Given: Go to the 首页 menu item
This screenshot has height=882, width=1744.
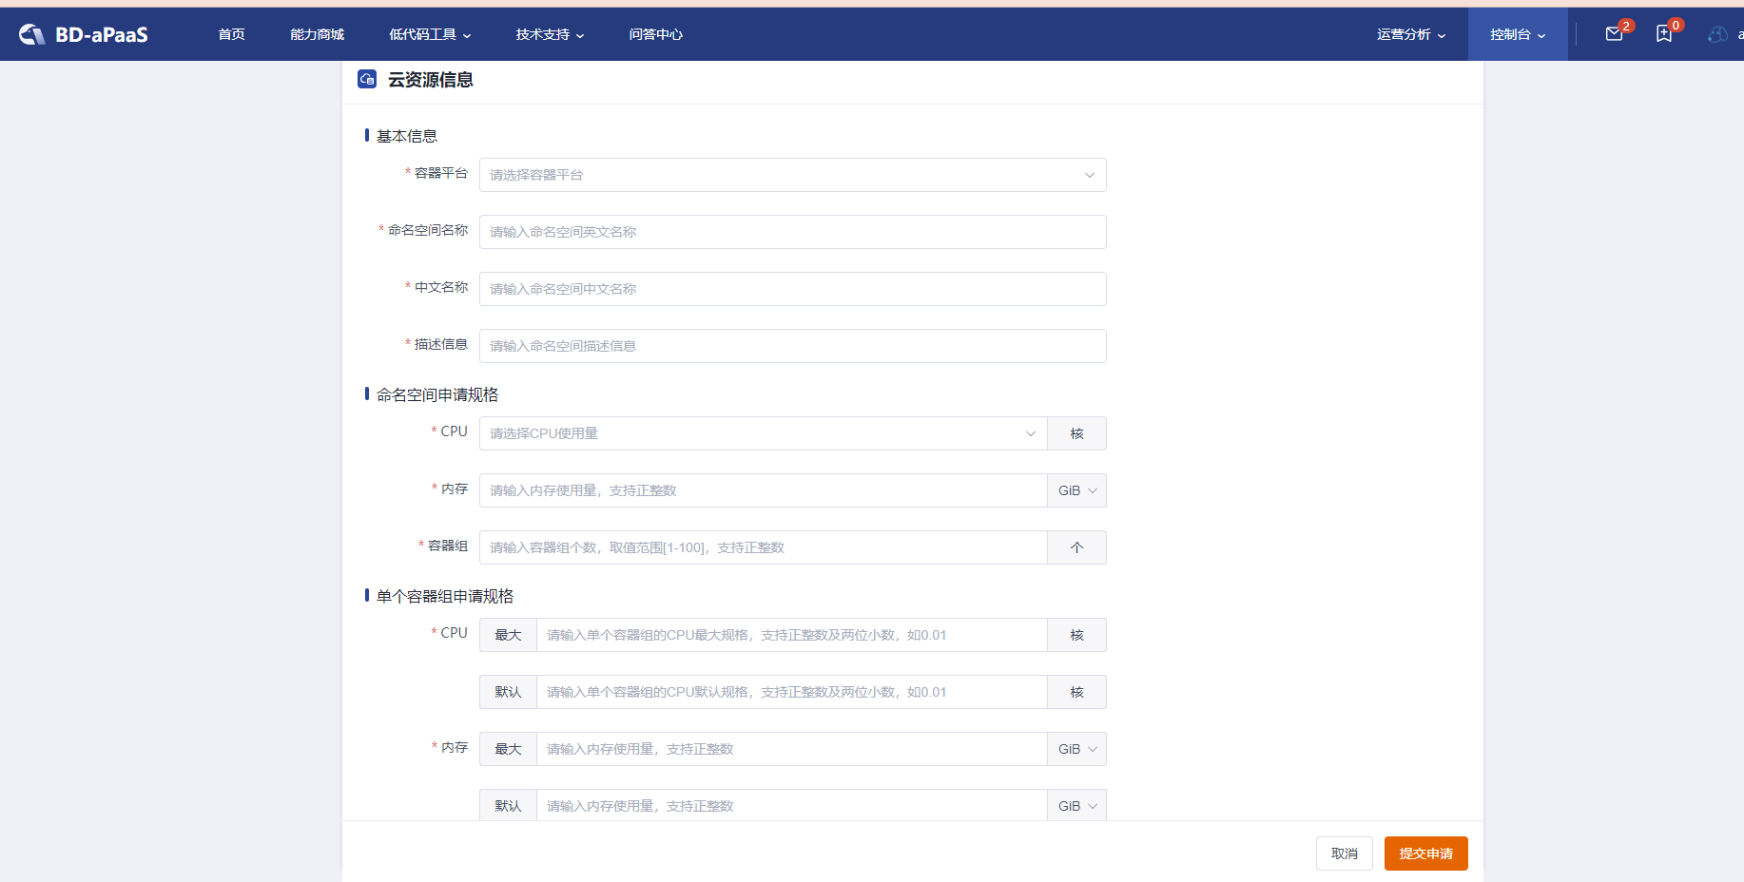Looking at the screenshot, I should click(231, 34).
